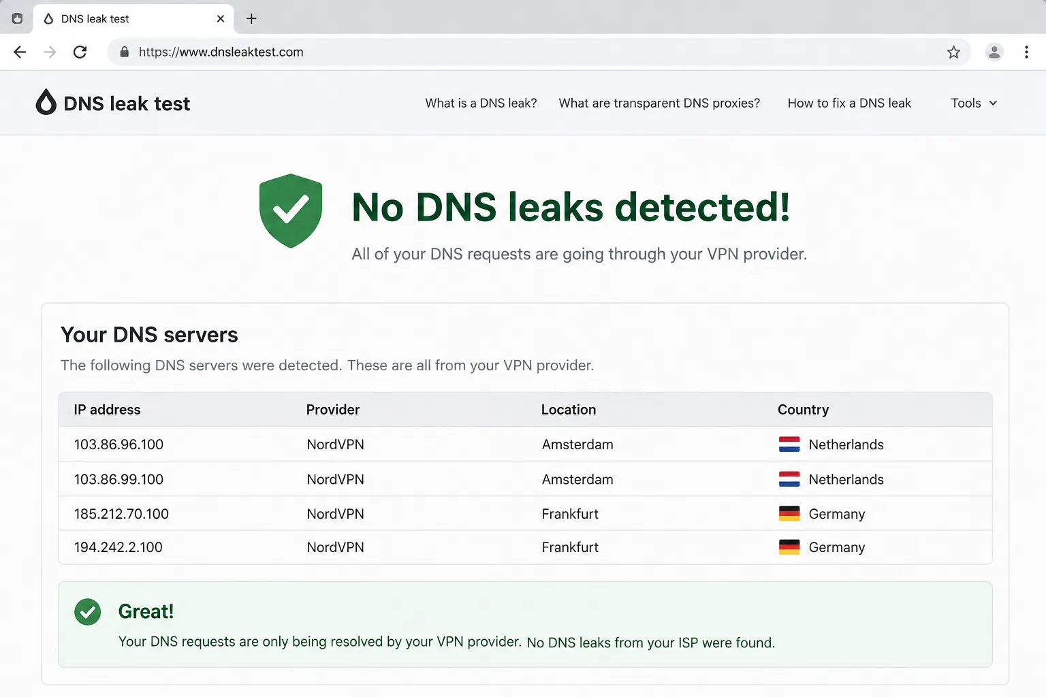Click the 'Location' column header
1046x697 pixels.
[569, 410]
